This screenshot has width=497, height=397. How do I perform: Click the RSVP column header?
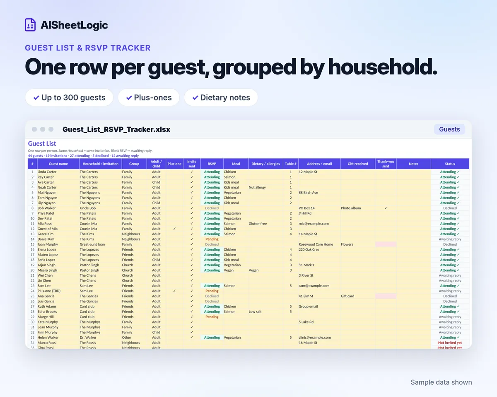(212, 164)
